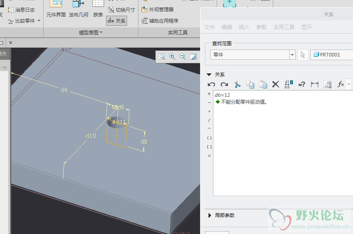Click the repaint icon in viewport toolbar
Viewport: 353px width, 234px height.
point(193,56)
